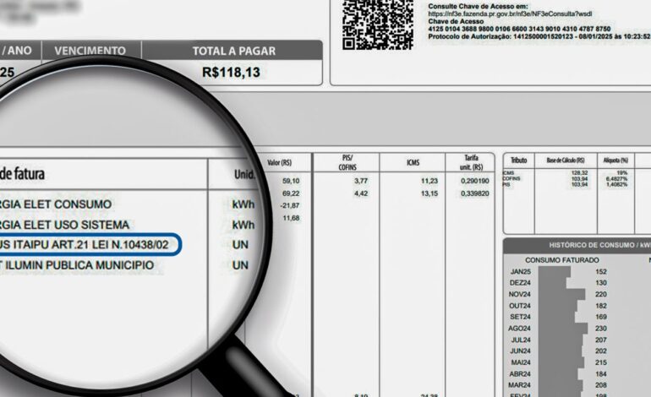651x397 pixels.
Task: Select the UN unit of ILUMIN PUBLICA row
Action: click(240, 265)
